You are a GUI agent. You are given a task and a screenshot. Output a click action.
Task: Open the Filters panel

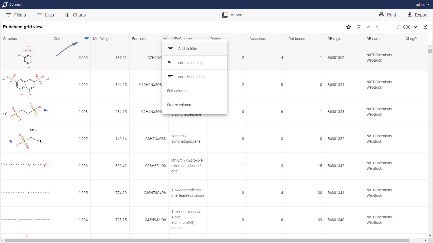tap(16, 15)
